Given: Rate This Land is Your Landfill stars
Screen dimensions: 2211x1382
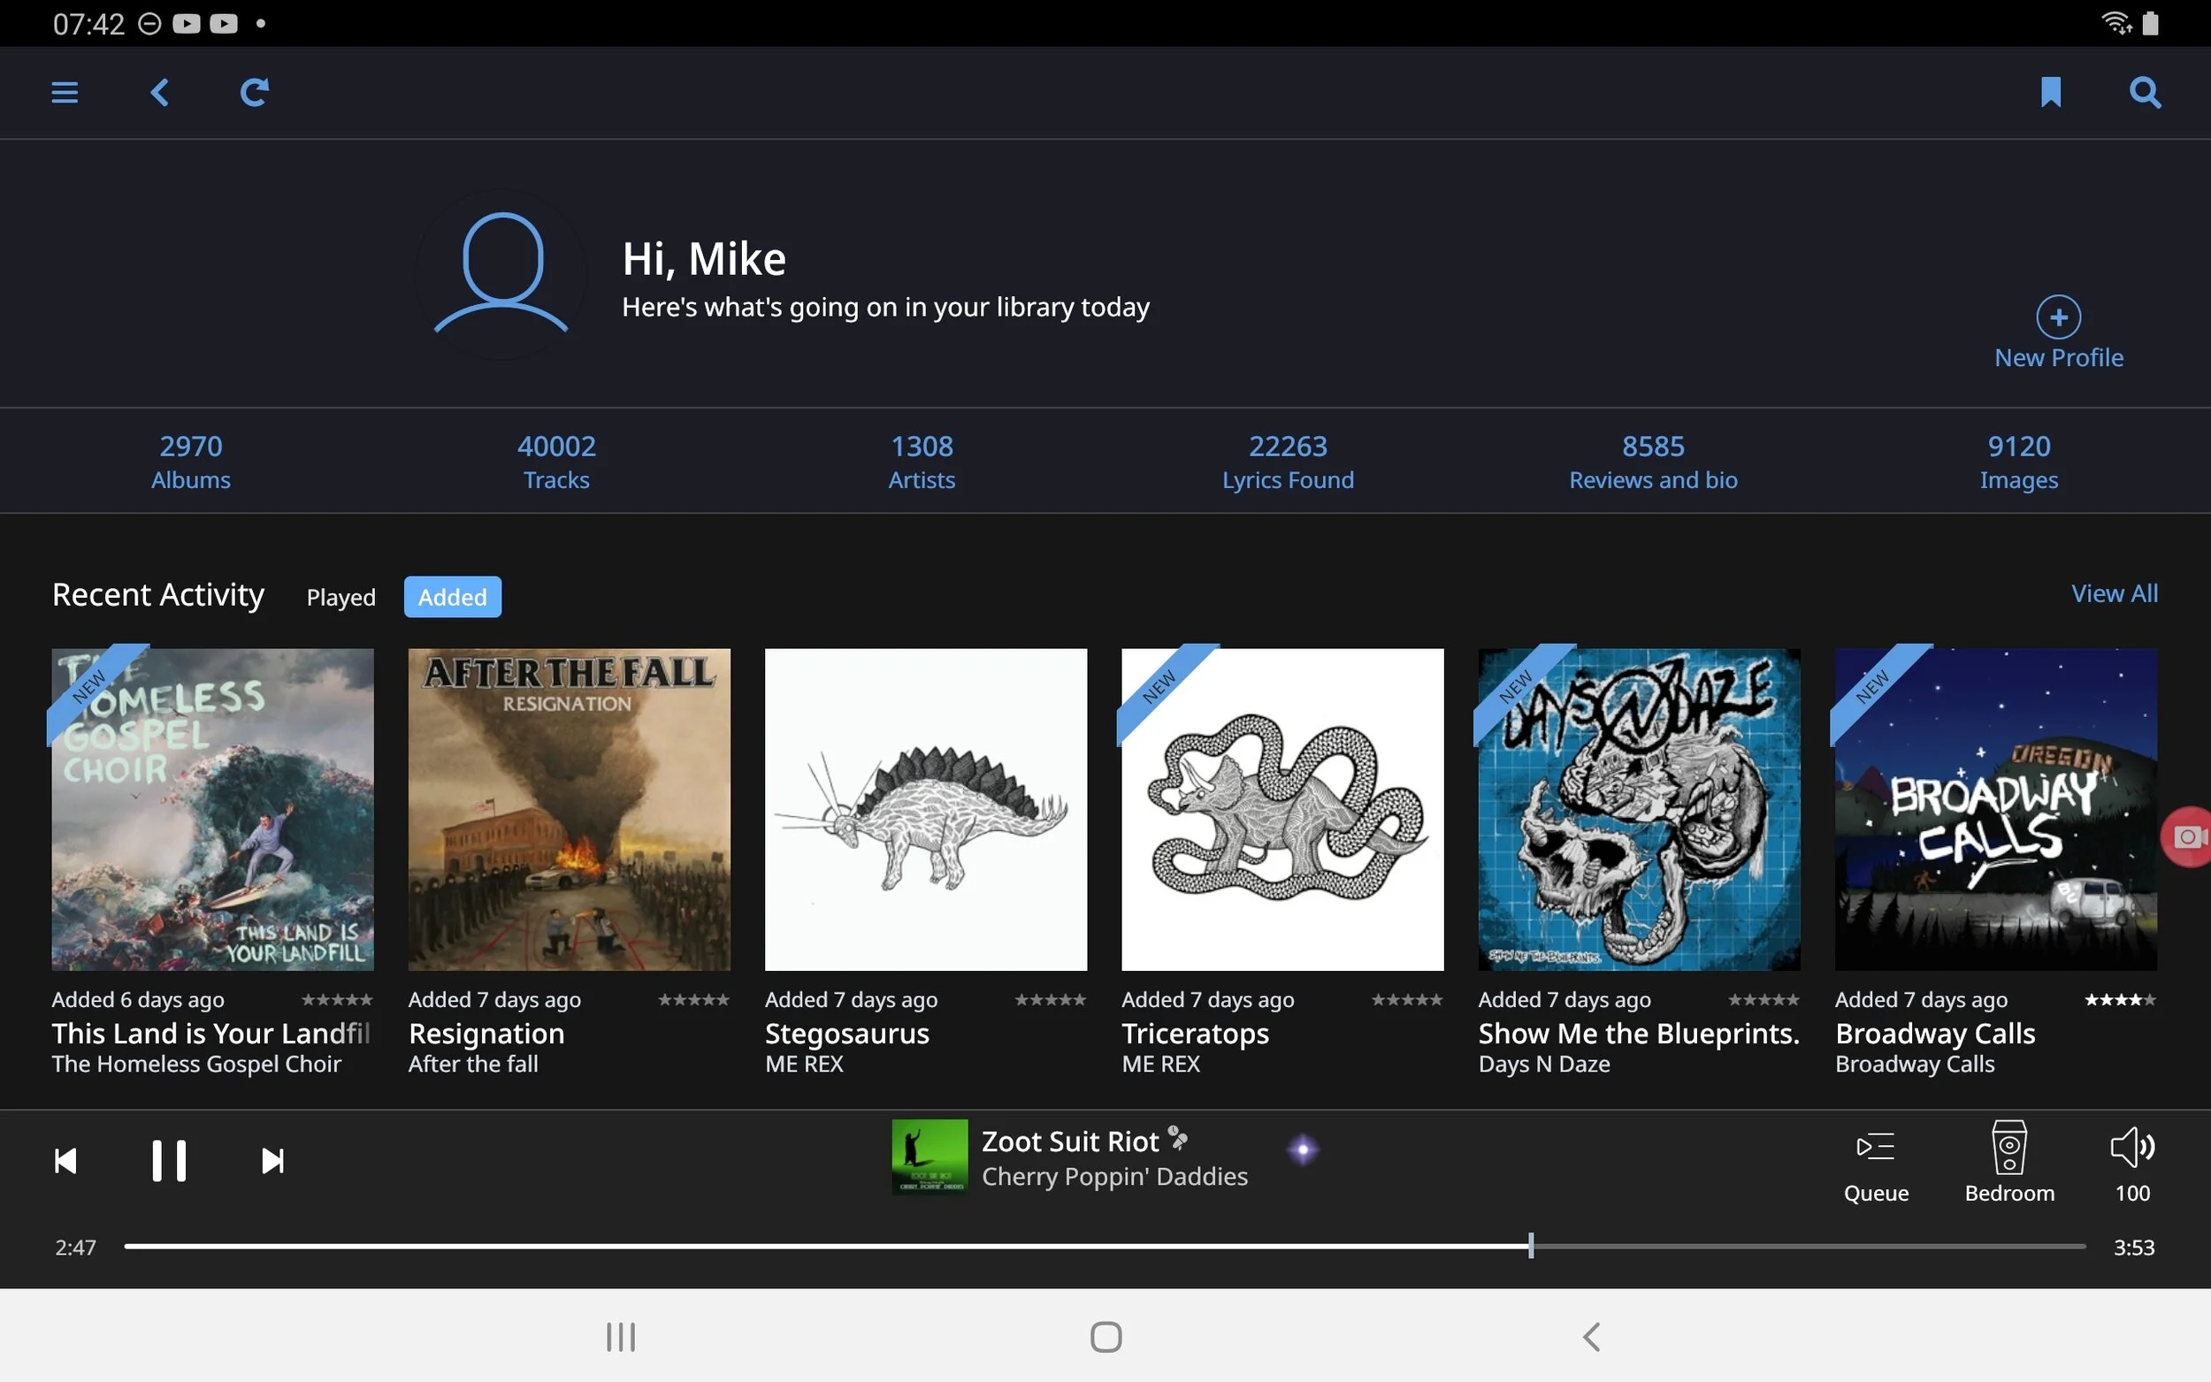Looking at the screenshot, I should [x=337, y=1000].
